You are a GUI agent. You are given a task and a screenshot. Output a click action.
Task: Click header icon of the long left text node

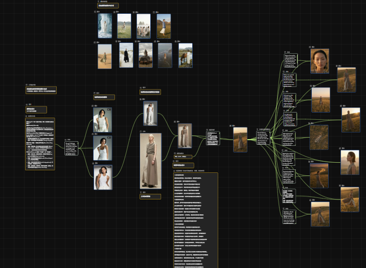click(27, 116)
